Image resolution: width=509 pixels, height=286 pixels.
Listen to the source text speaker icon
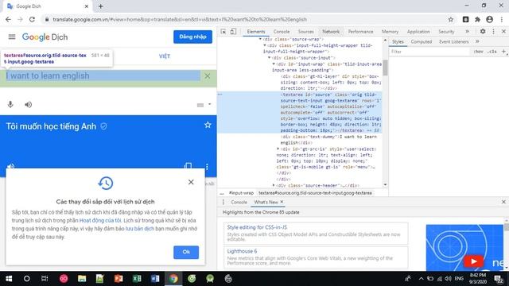pos(29,104)
